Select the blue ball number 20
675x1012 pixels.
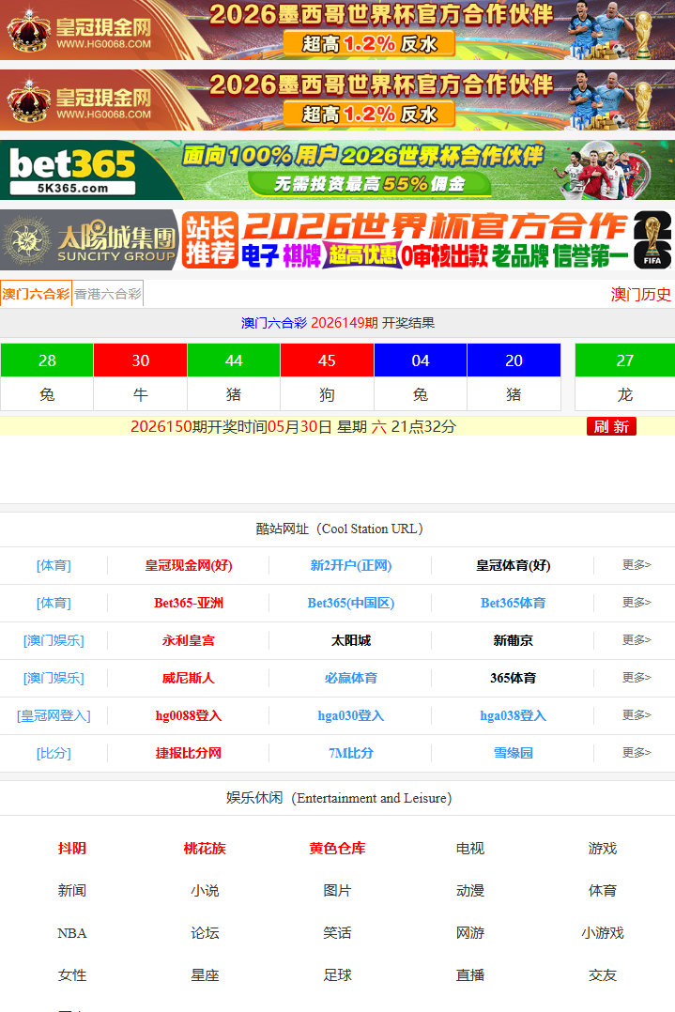pos(514,360)
